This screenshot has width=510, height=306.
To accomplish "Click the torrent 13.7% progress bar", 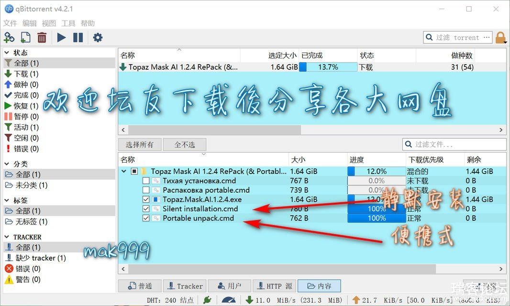I will pos(328,67).
